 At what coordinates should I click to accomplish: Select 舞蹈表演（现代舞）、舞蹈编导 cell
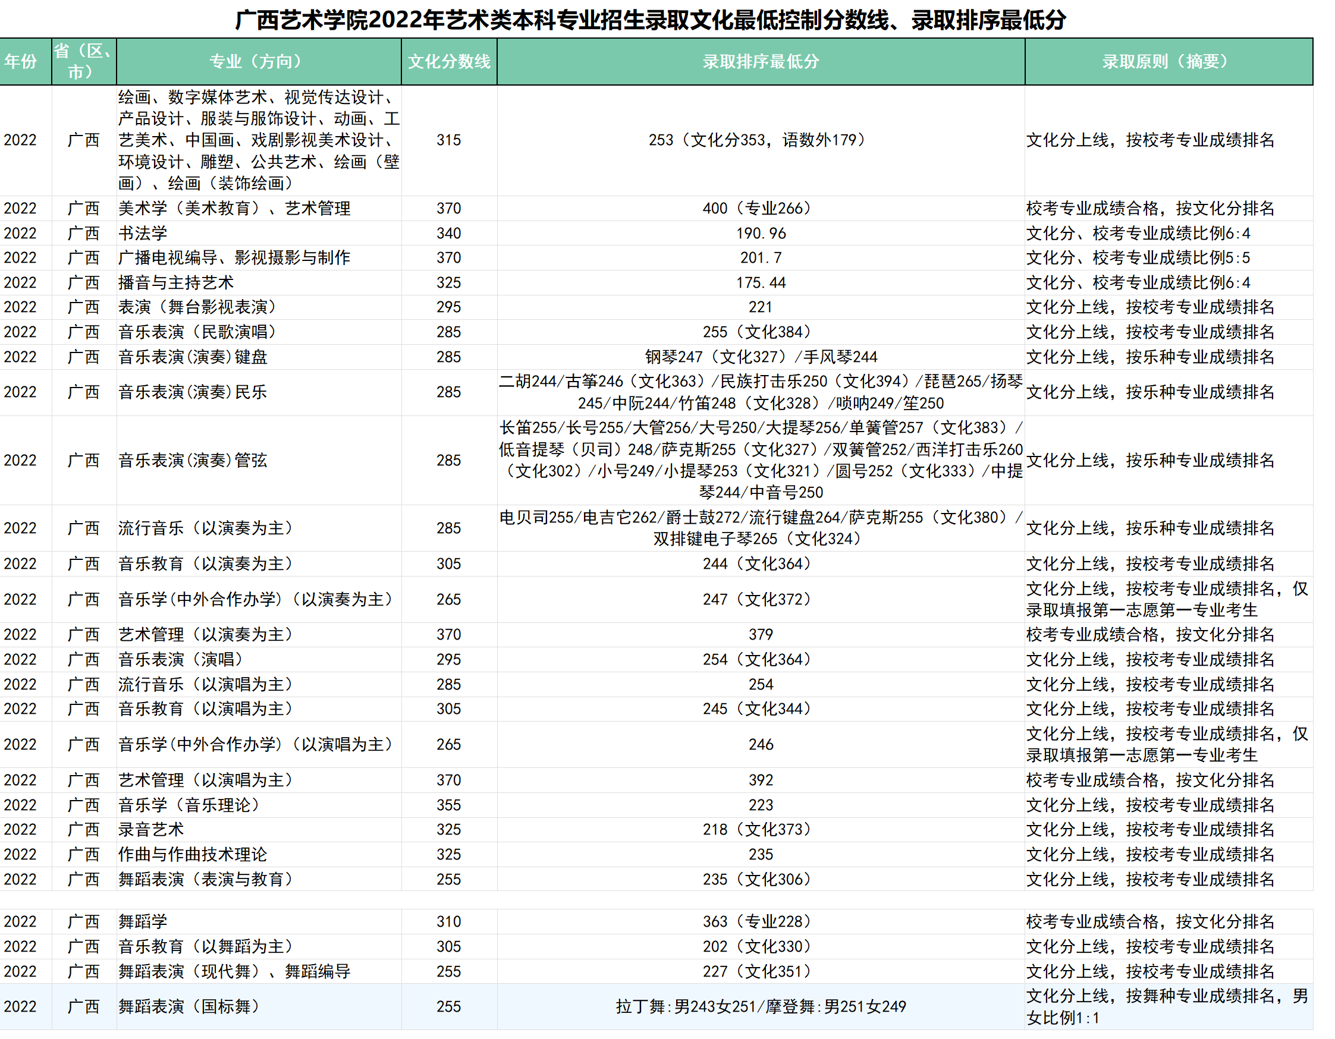pyautogui.click(x=259, y=972)
